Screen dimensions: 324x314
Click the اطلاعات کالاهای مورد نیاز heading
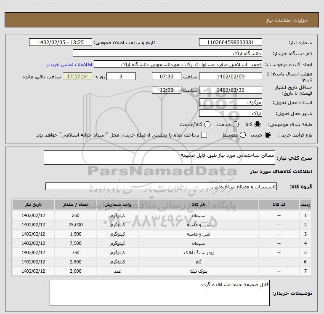tap(281, 172)
